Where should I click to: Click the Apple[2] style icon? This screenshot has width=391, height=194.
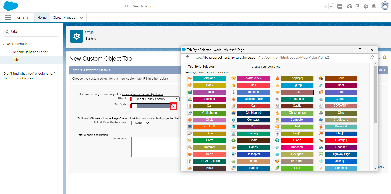pyautogui.click(x=277, y=78)
